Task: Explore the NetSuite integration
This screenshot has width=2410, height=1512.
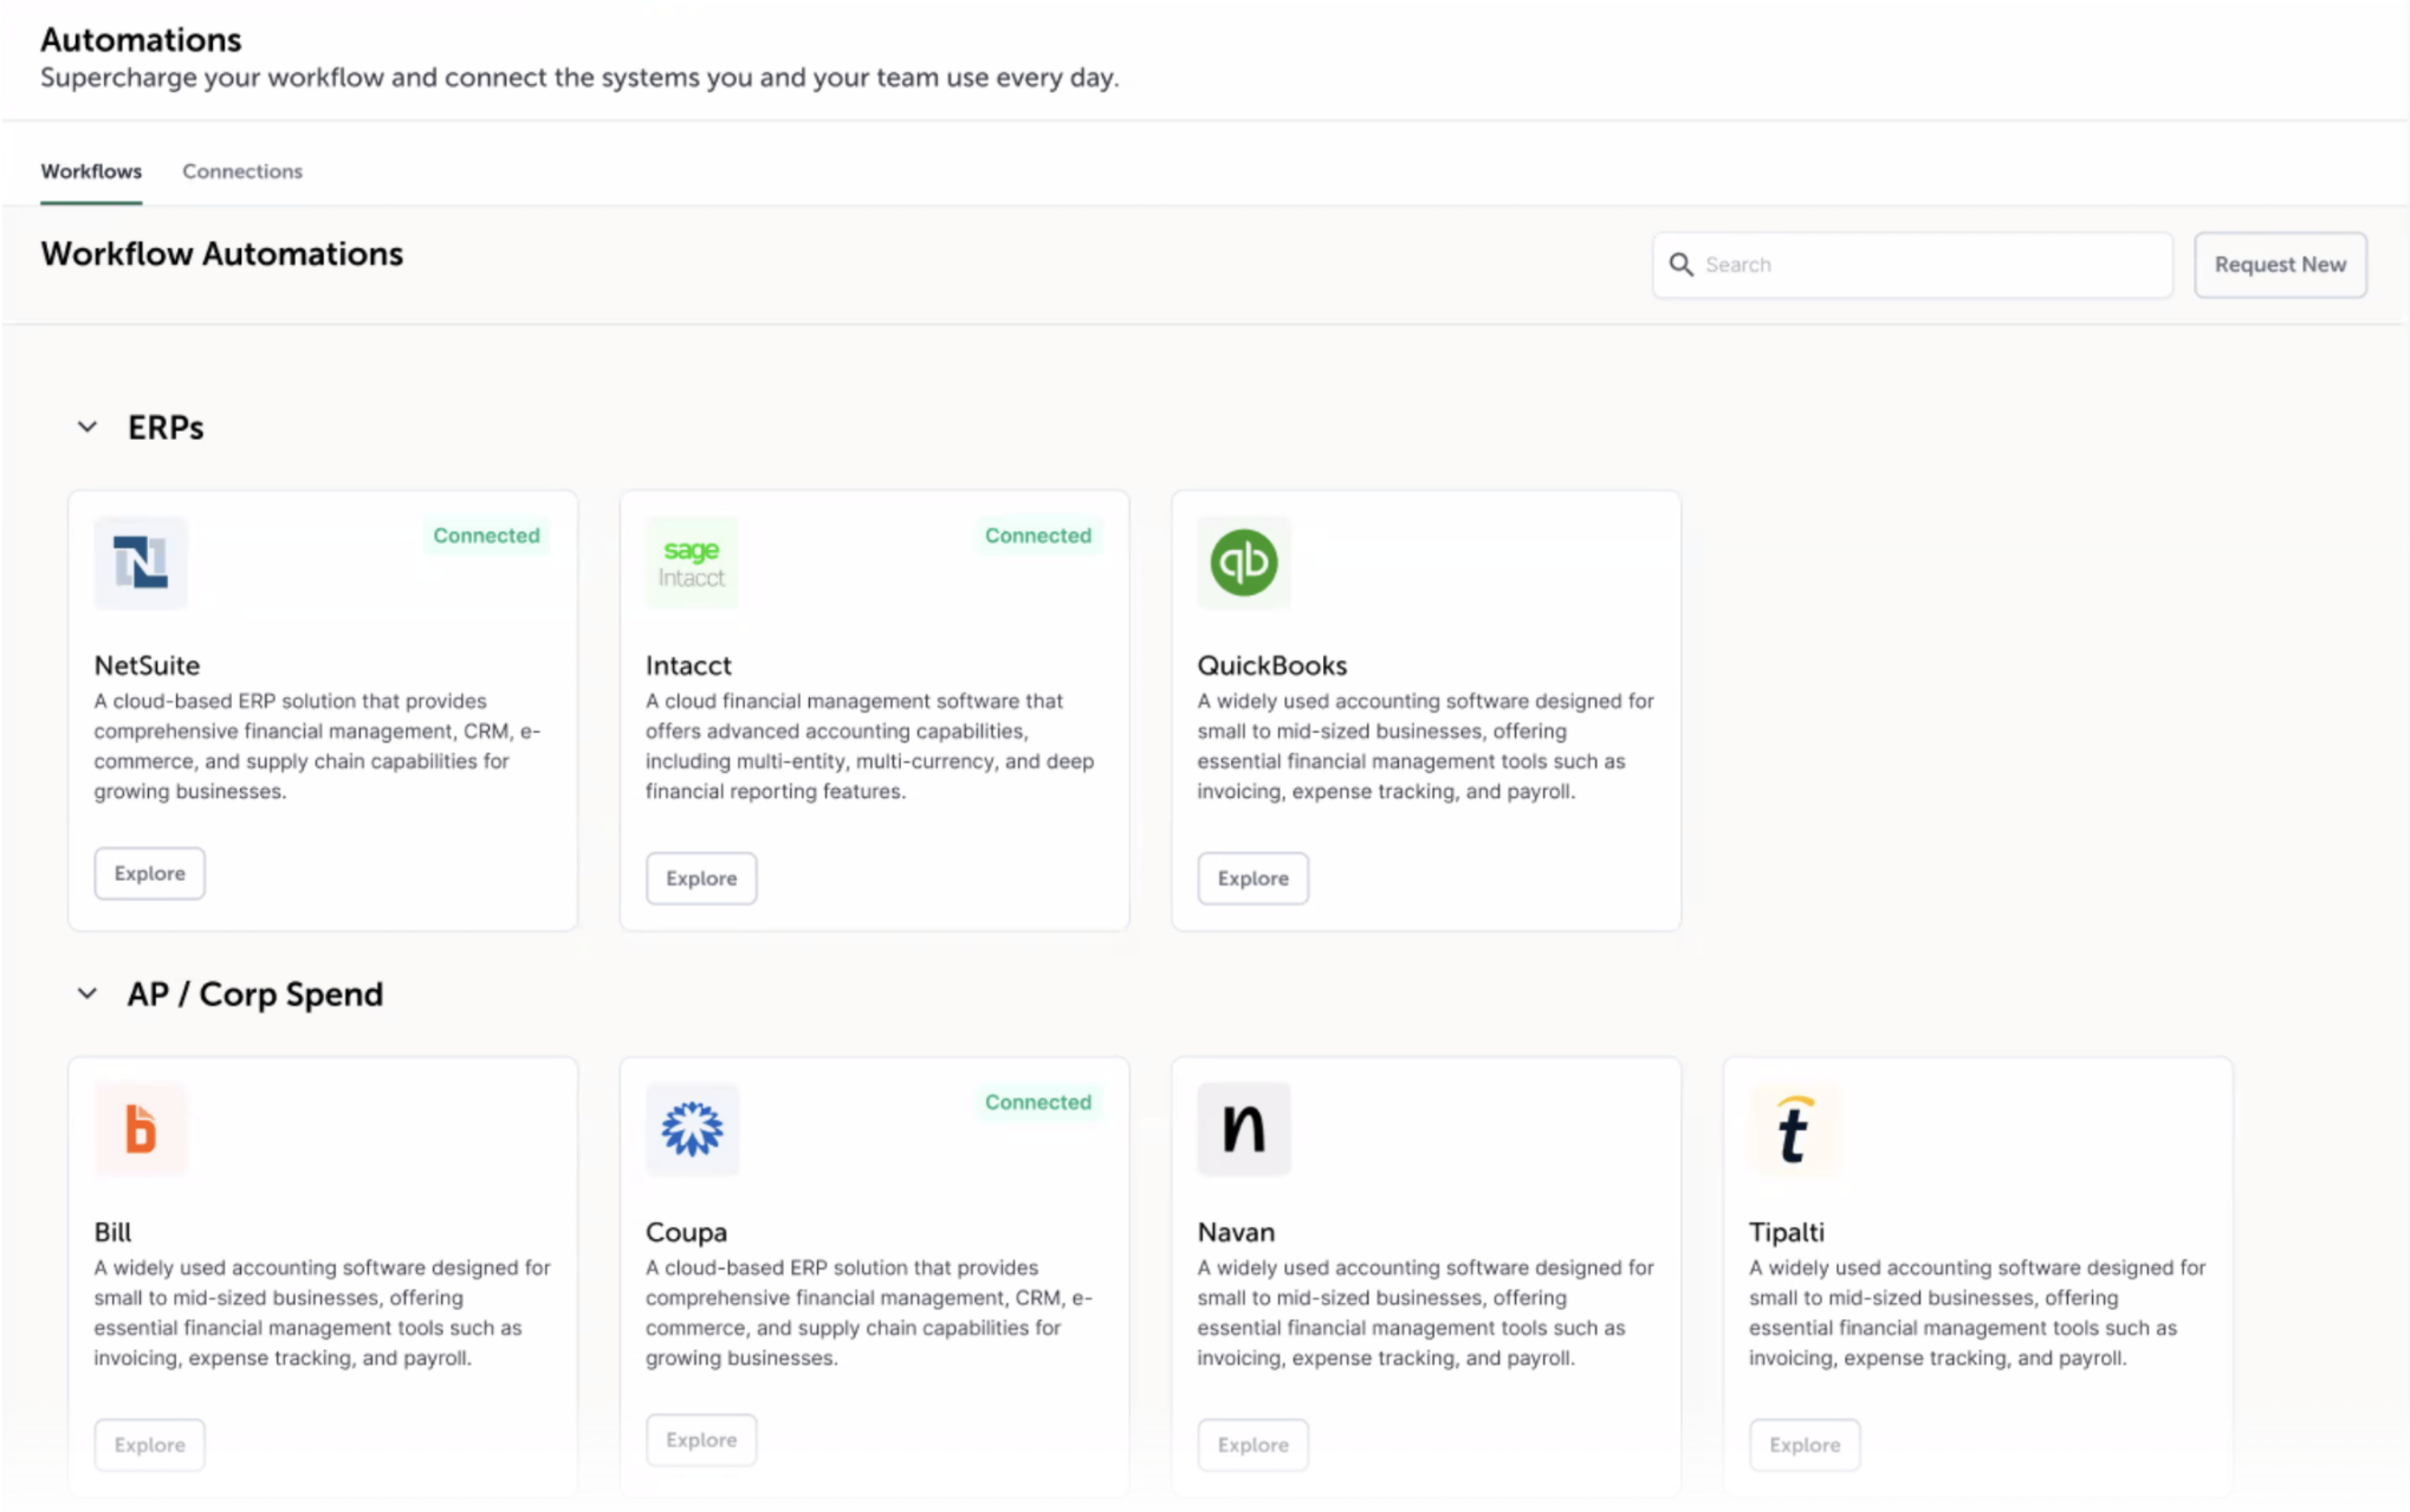Action: point(150,873)
